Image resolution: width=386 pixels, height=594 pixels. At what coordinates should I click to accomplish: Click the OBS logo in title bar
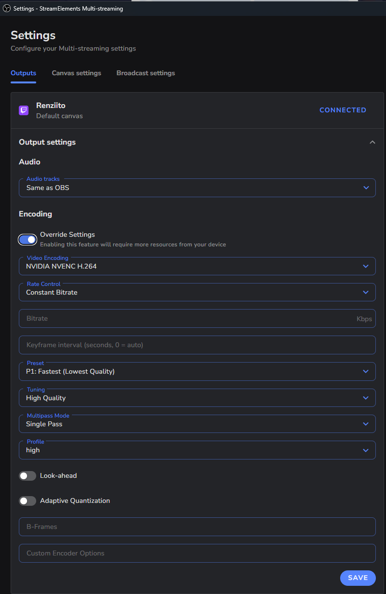(x=7, y=8)
